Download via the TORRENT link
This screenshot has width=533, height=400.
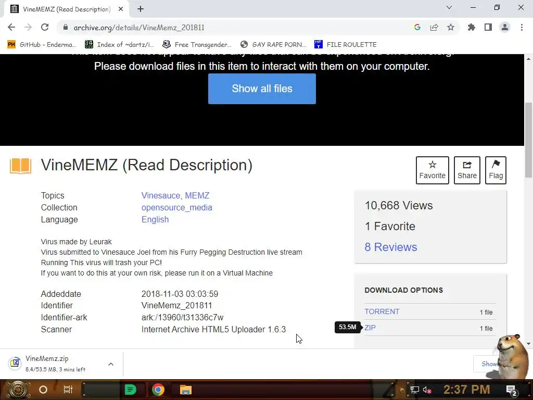[382, 311]
